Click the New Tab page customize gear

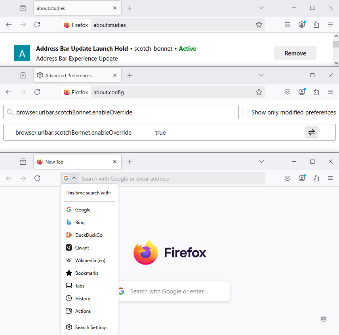[324, 319]
